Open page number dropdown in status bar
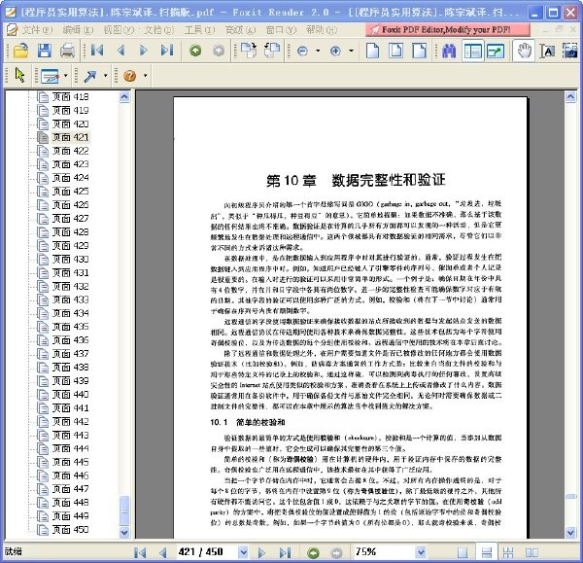 coord(243,552)
